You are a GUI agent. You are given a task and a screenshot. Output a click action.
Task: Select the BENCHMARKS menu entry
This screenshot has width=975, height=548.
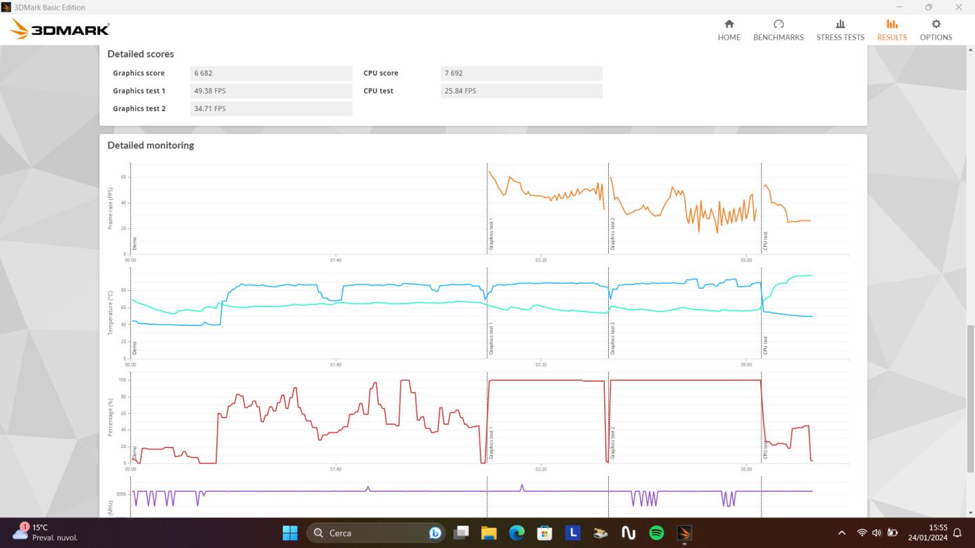778,37
